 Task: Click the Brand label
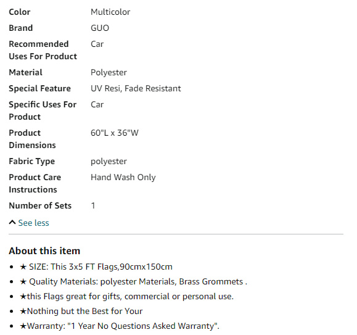coord(21,28)
